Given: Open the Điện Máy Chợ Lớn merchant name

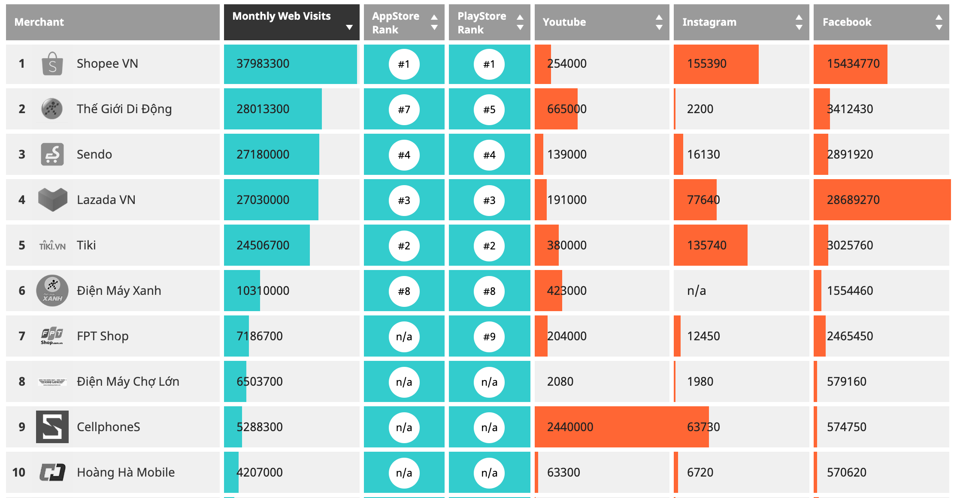Looking at the screenshot, I should click(x=128, y=381).
